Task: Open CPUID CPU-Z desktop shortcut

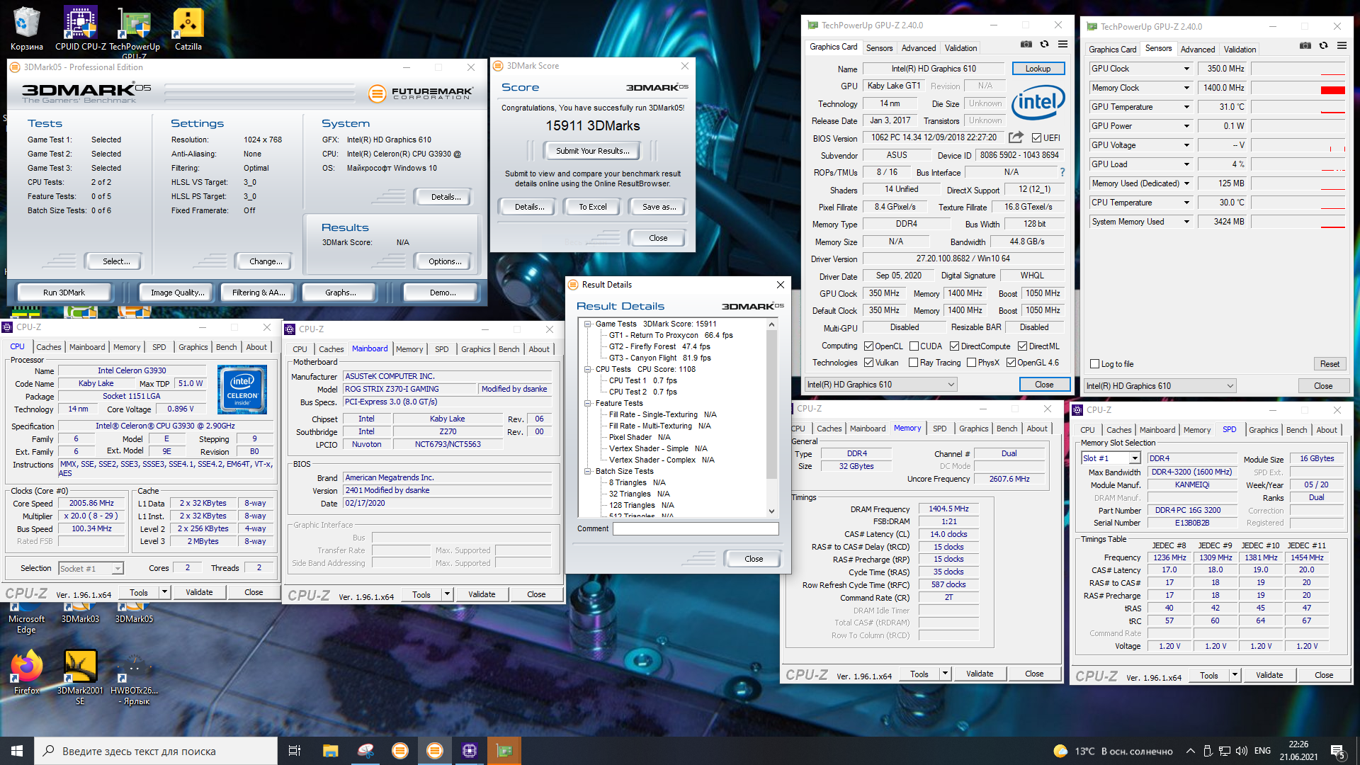Action: [x=81, y=28]
